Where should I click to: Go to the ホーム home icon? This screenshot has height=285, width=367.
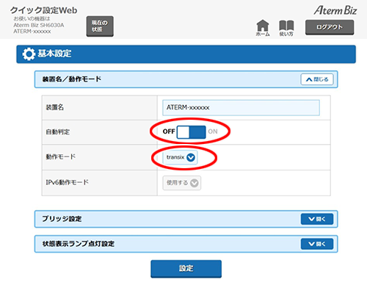pyautogui.click(x=263, y=28)
